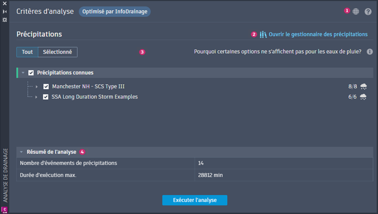Click the globe icon in the header

(x=356, y=11)
